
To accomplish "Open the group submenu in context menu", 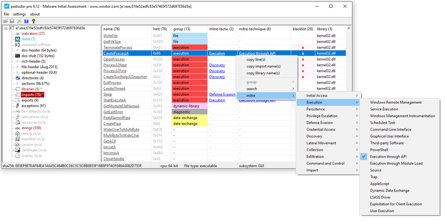I will (x=267, y=82).
